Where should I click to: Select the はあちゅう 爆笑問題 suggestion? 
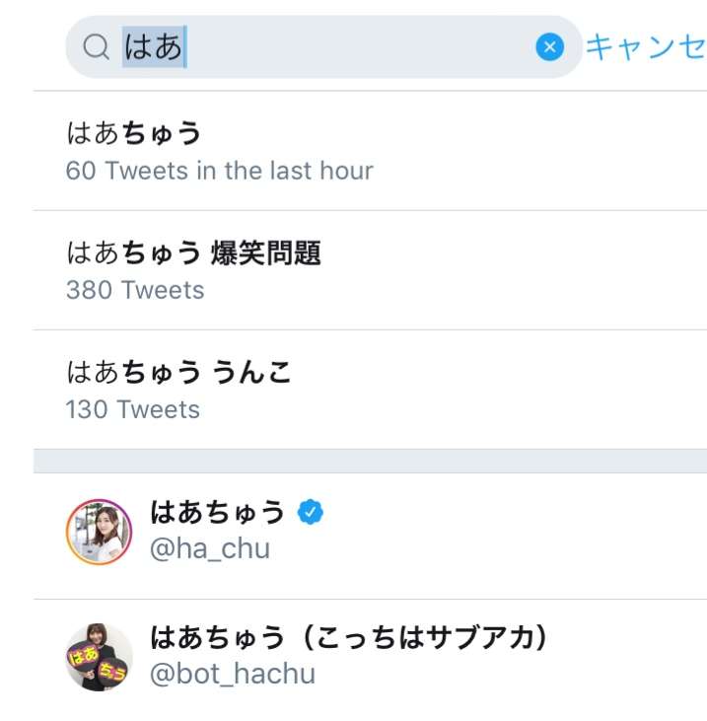pos(370,270)
